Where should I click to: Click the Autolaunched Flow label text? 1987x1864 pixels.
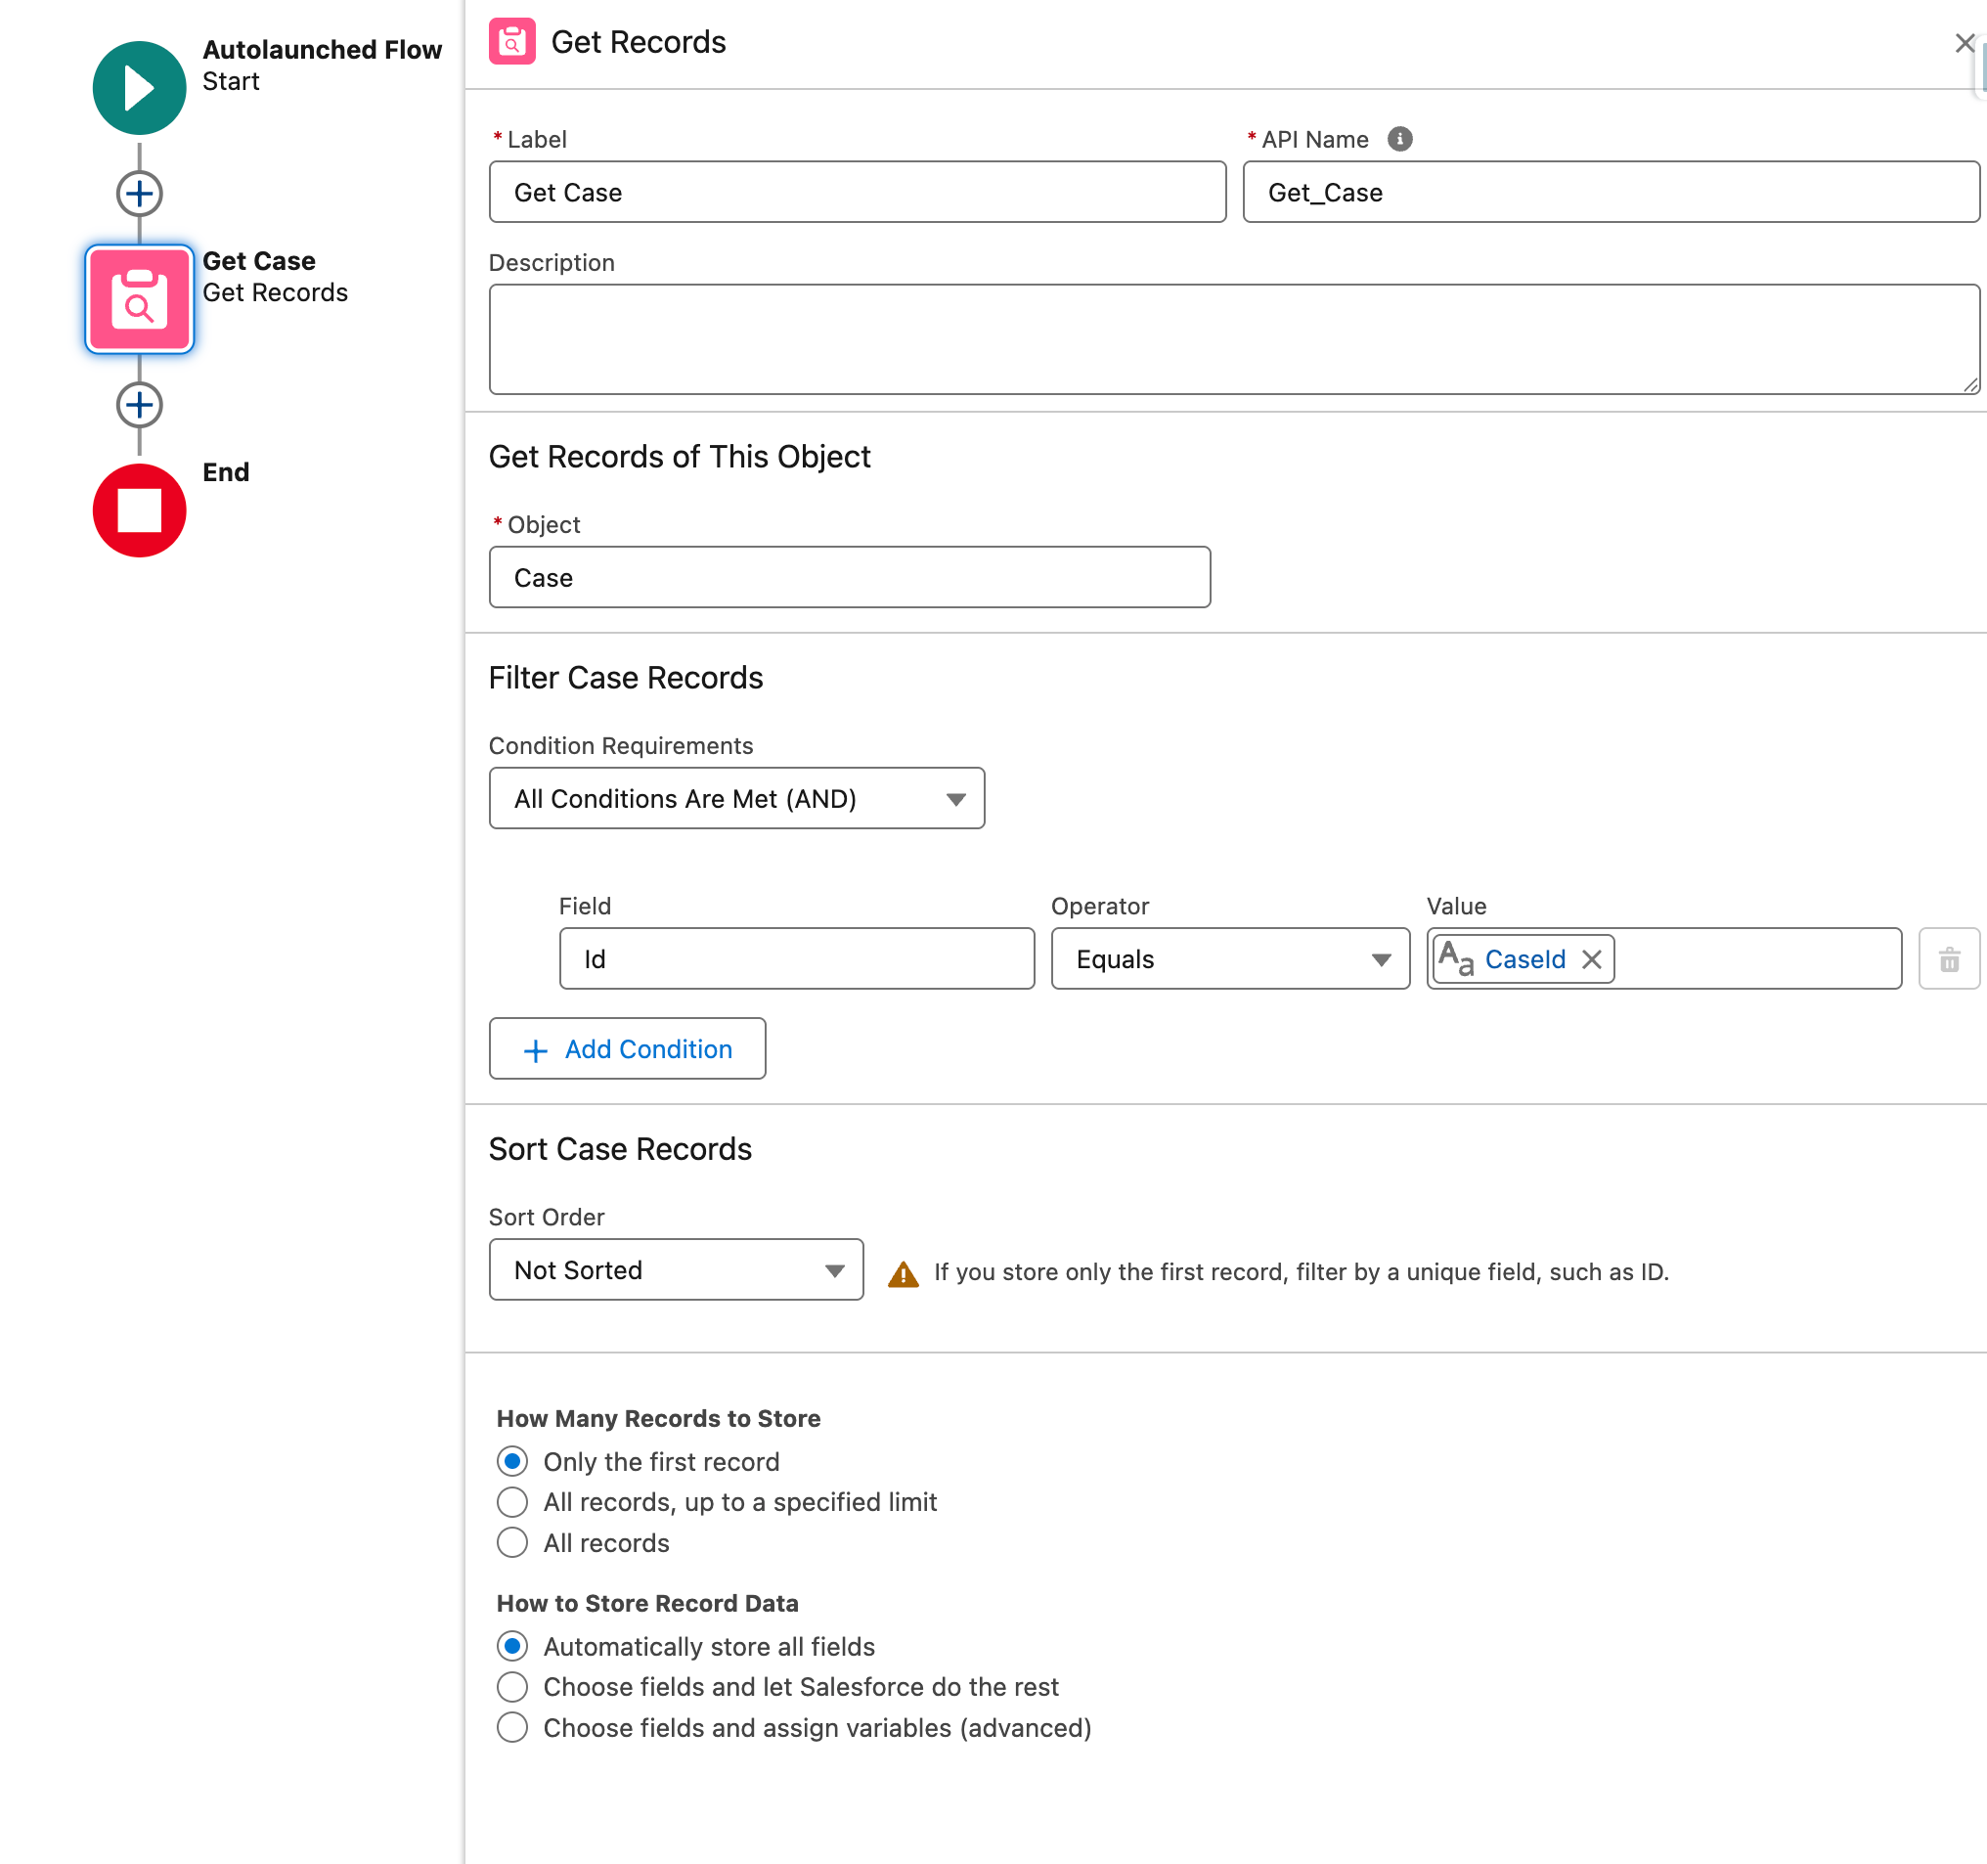(322, 50)
